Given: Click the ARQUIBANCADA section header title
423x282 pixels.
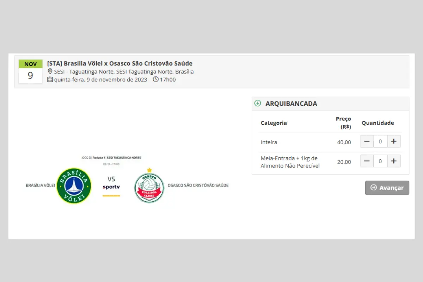Looking at the screenshot, I should pos(291,104).
